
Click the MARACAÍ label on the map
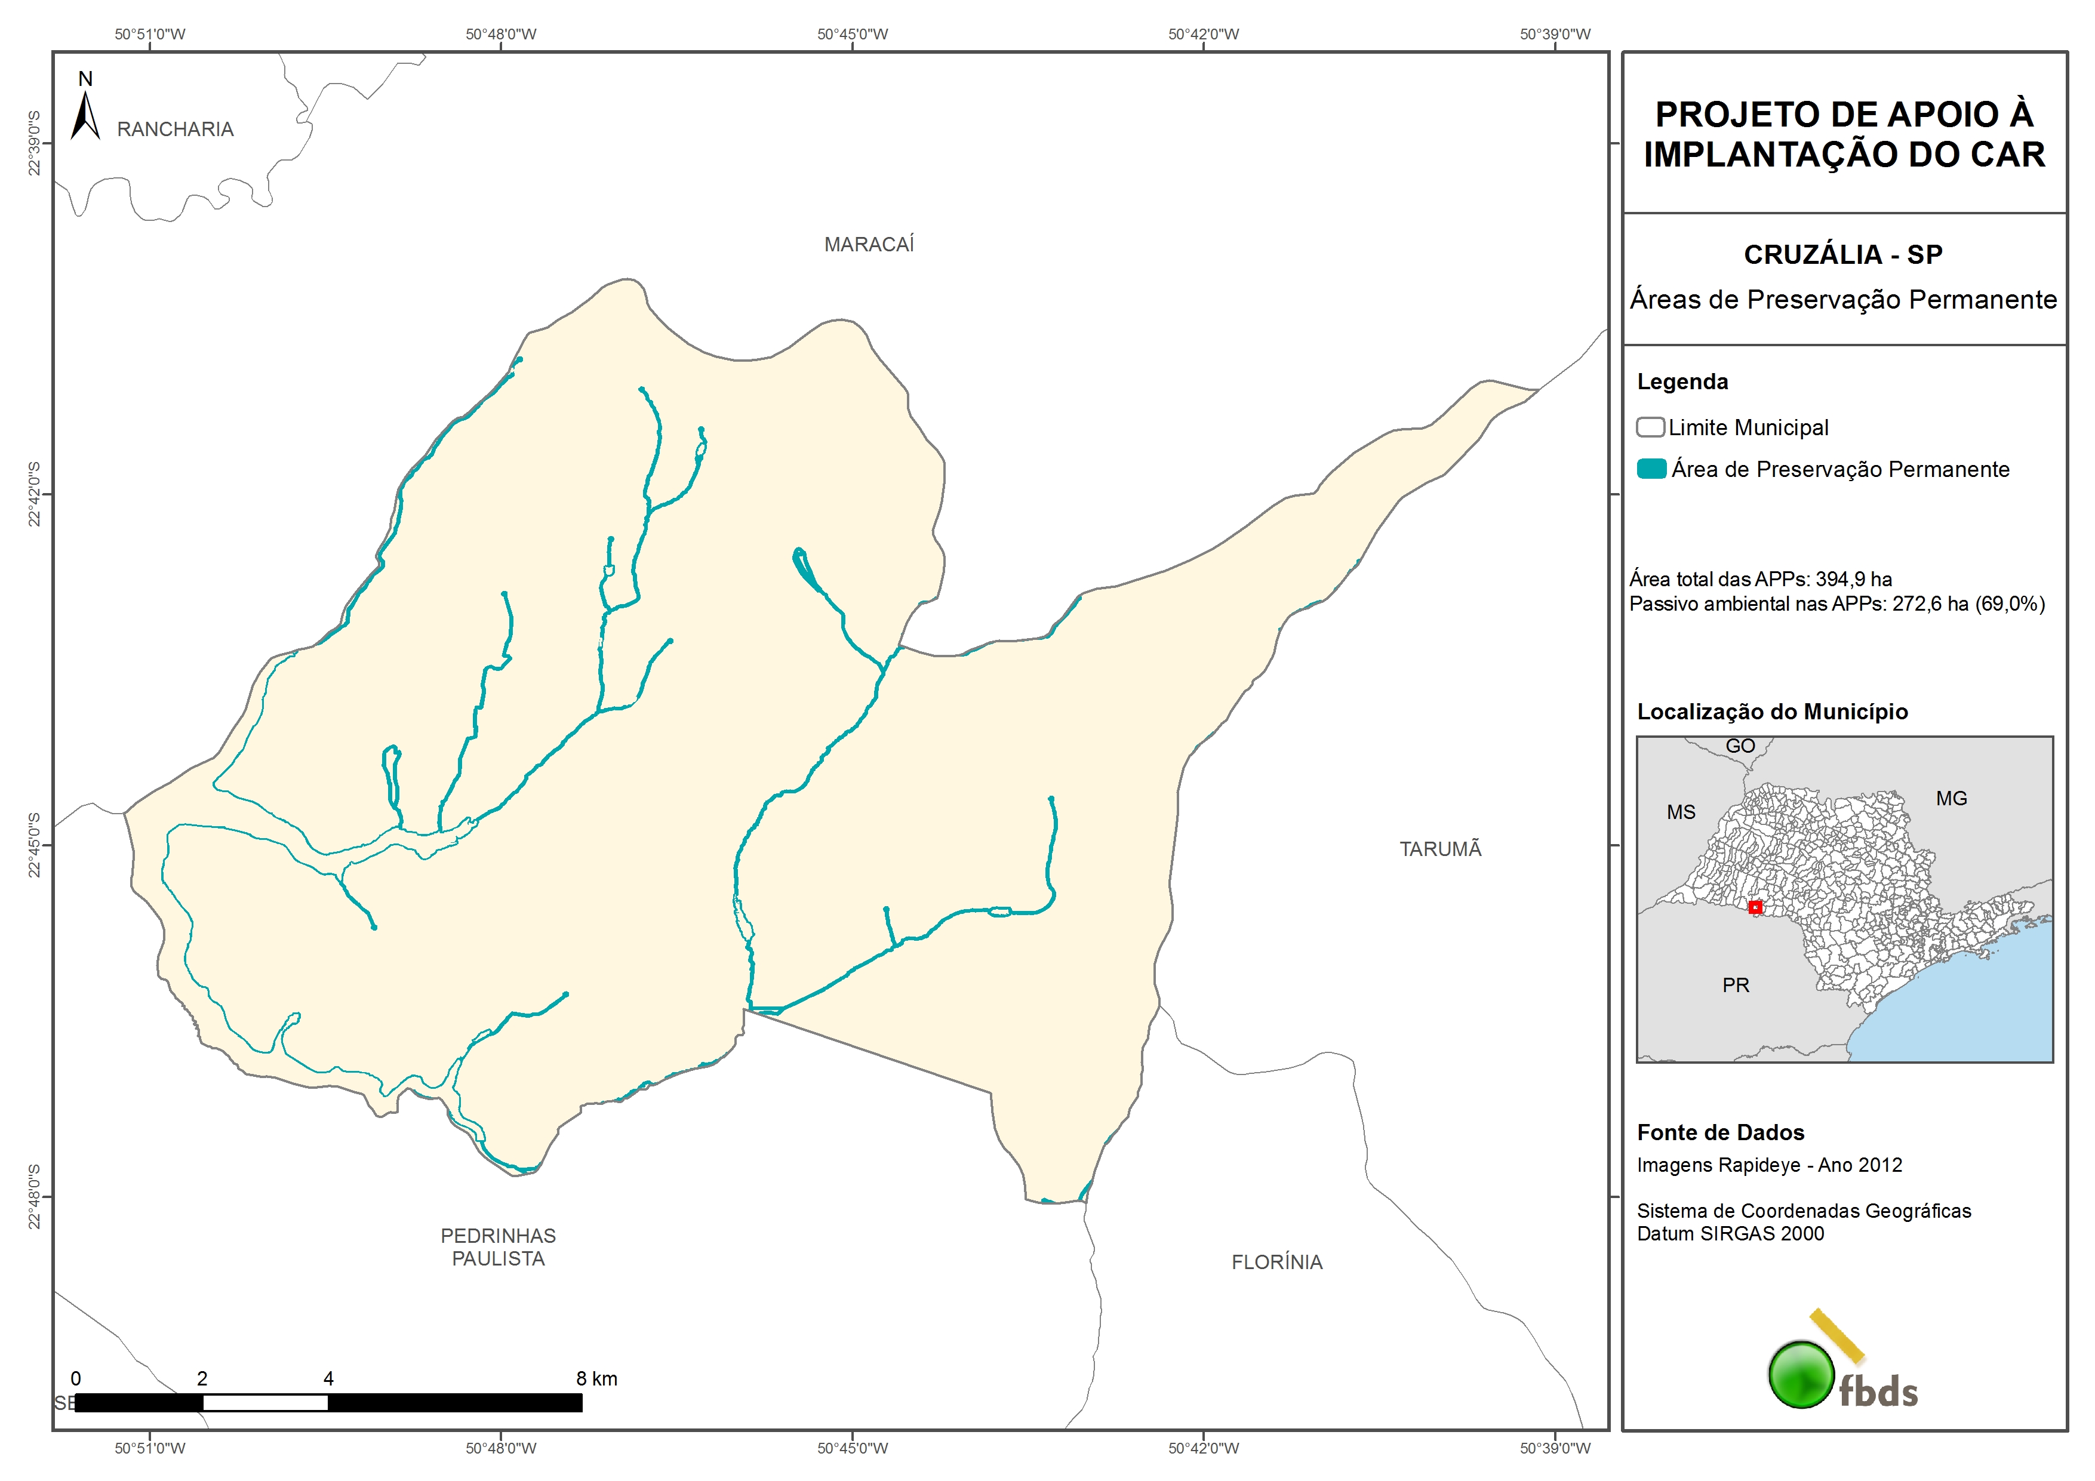[x=869, y=245]
